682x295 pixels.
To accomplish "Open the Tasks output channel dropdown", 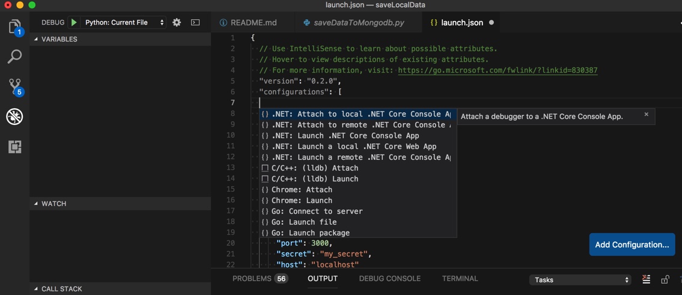I will click(580, 280).
